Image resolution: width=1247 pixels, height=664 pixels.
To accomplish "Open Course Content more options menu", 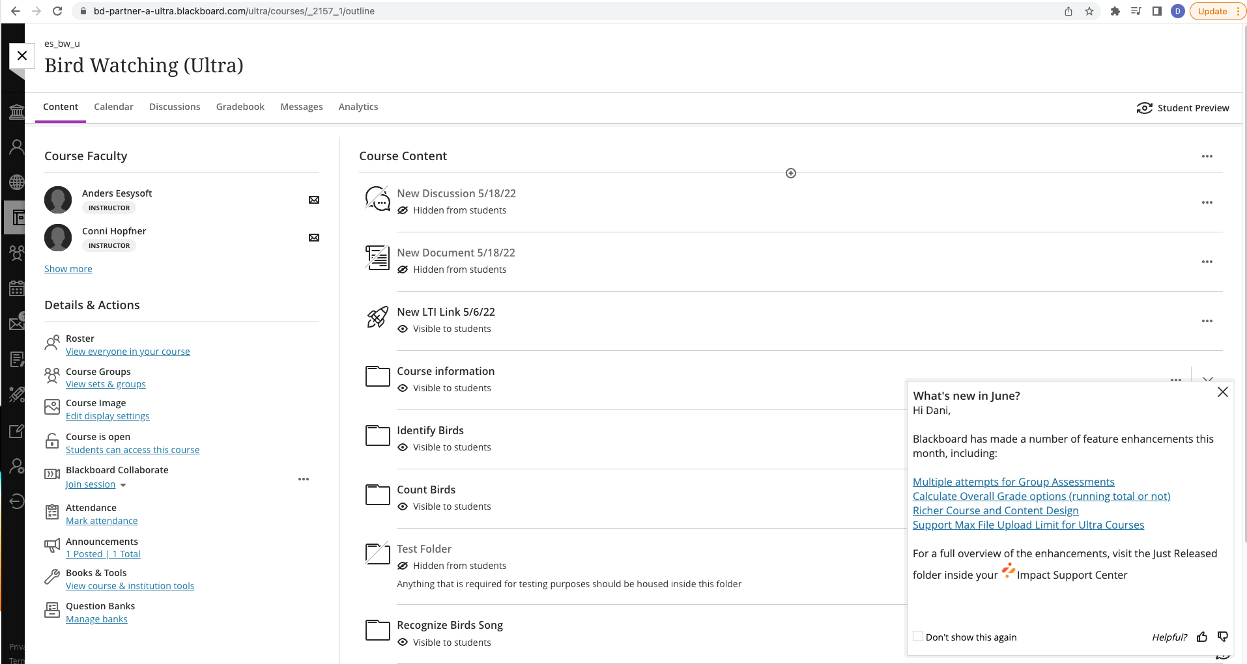I will (x=1207, y=156).
